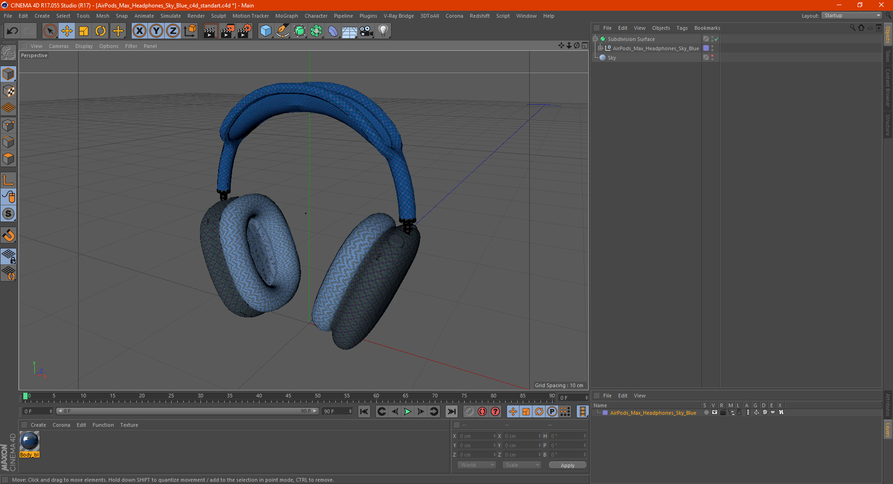Select the Live Selection tool
893x484 pixels.
[x=50, y=31]
